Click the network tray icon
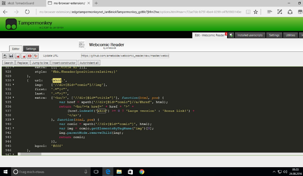This screenshot has width=303, height=176. point(280,171)
